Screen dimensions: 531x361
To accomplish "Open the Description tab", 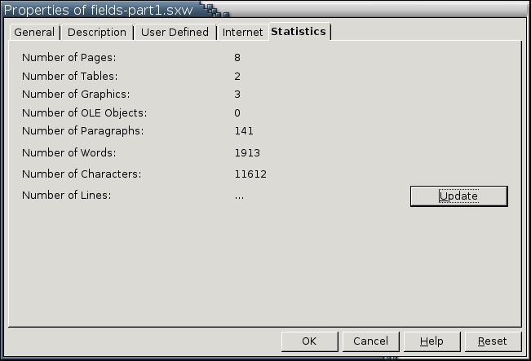I will 97,33.
